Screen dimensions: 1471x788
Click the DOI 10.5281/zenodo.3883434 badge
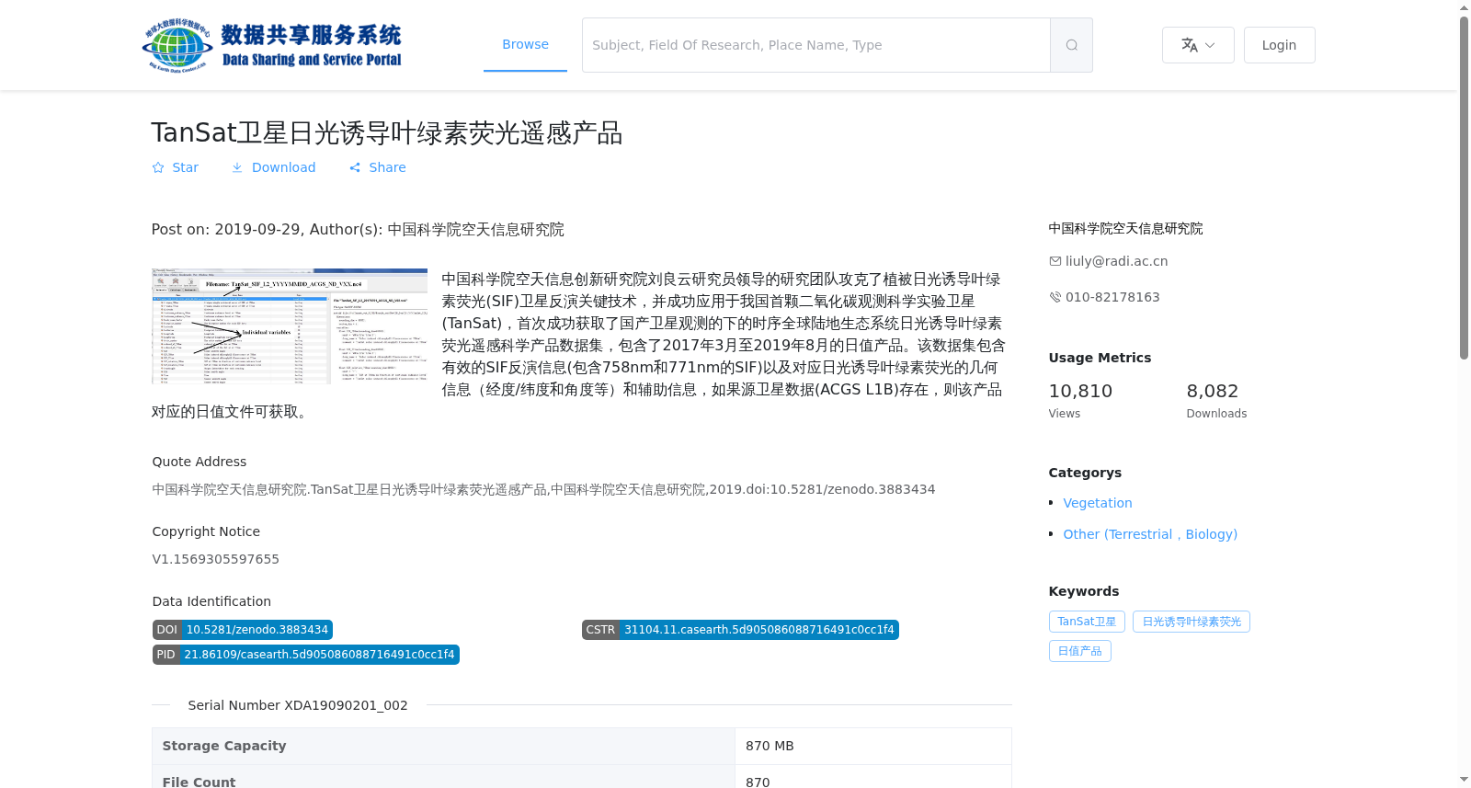point(242,630)
